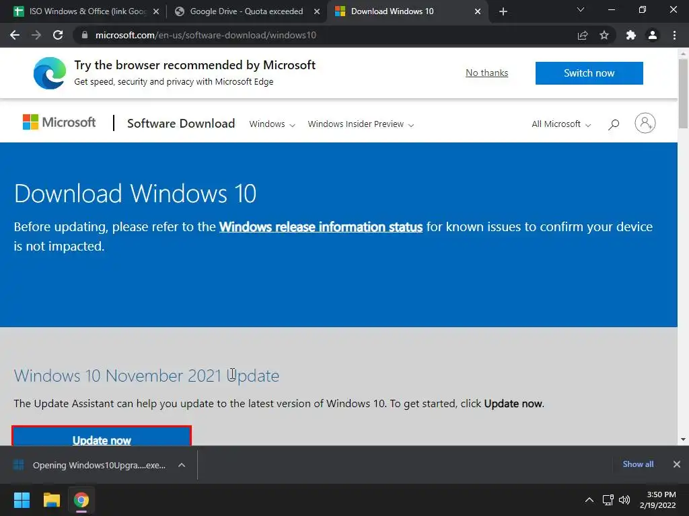Open the Windows Start menu
Screen dimensions: 689x516
[x=22, y=500]
